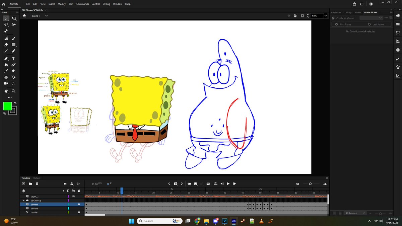Image resolution: width=402 pixels, height=226 pixels.
Task: Switch to the Properties tab
Action: (x=336, y=12)
